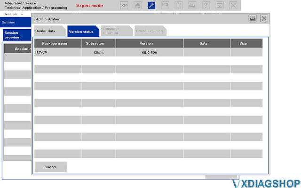This screenshot has height=188, width=301.
Task: Click the print icon in the main toolbar
Action: point(192,5)
